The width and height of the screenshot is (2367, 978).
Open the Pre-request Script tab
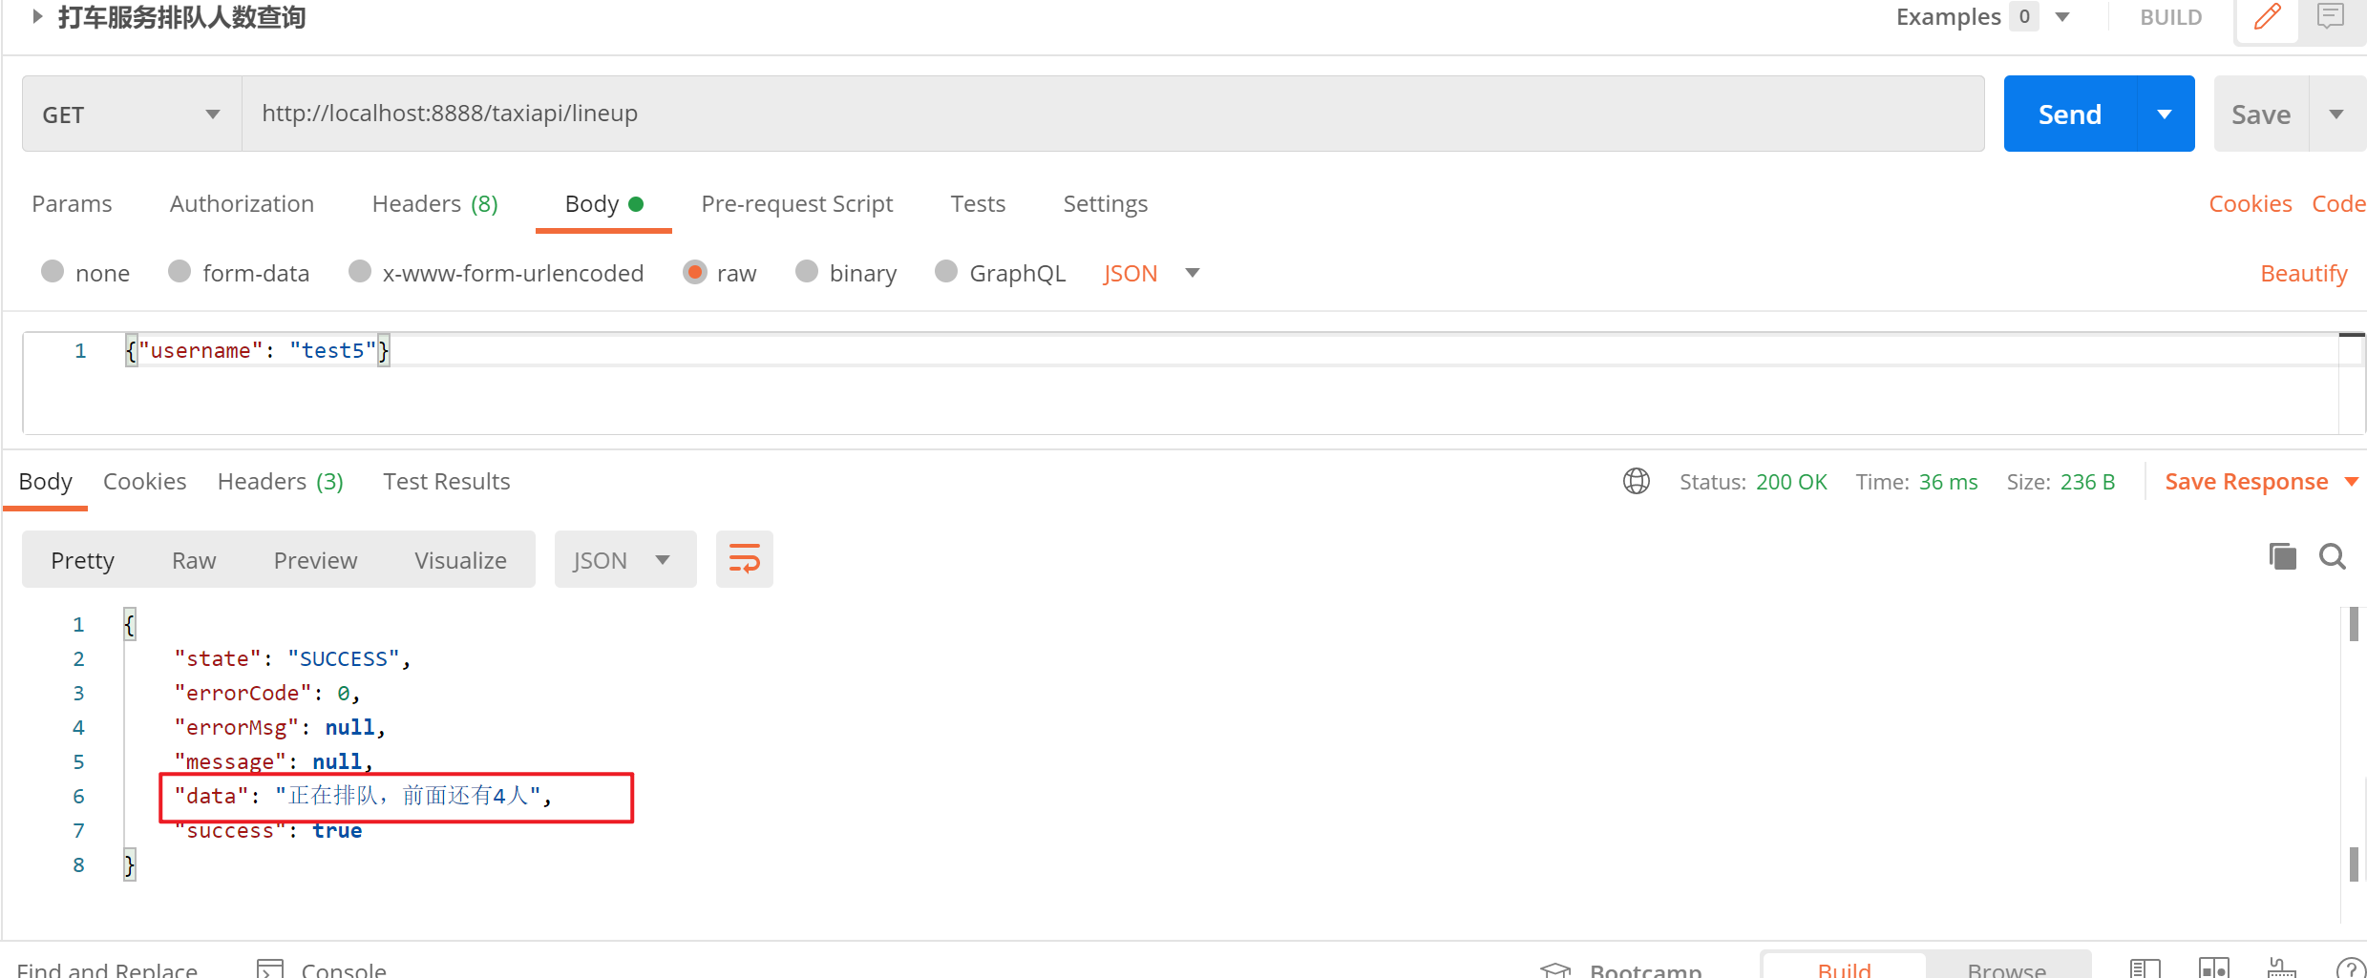pos(796,203)
